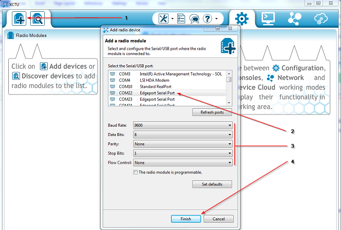Click the Refresh ports button
Image resolution: width=341 pixels, height=230 pixels.
(x=212, y=112)
